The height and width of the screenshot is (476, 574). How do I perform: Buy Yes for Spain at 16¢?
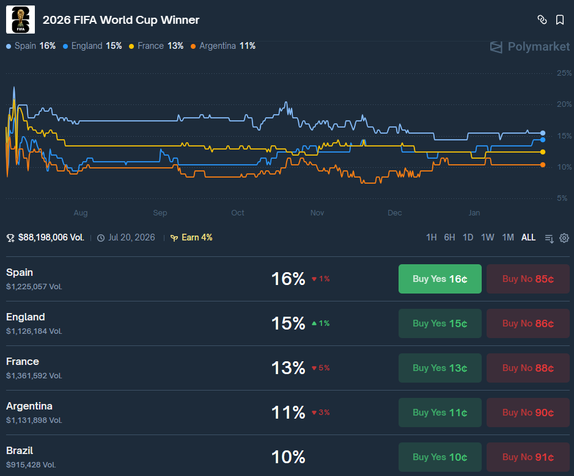(x=440, y=279)
